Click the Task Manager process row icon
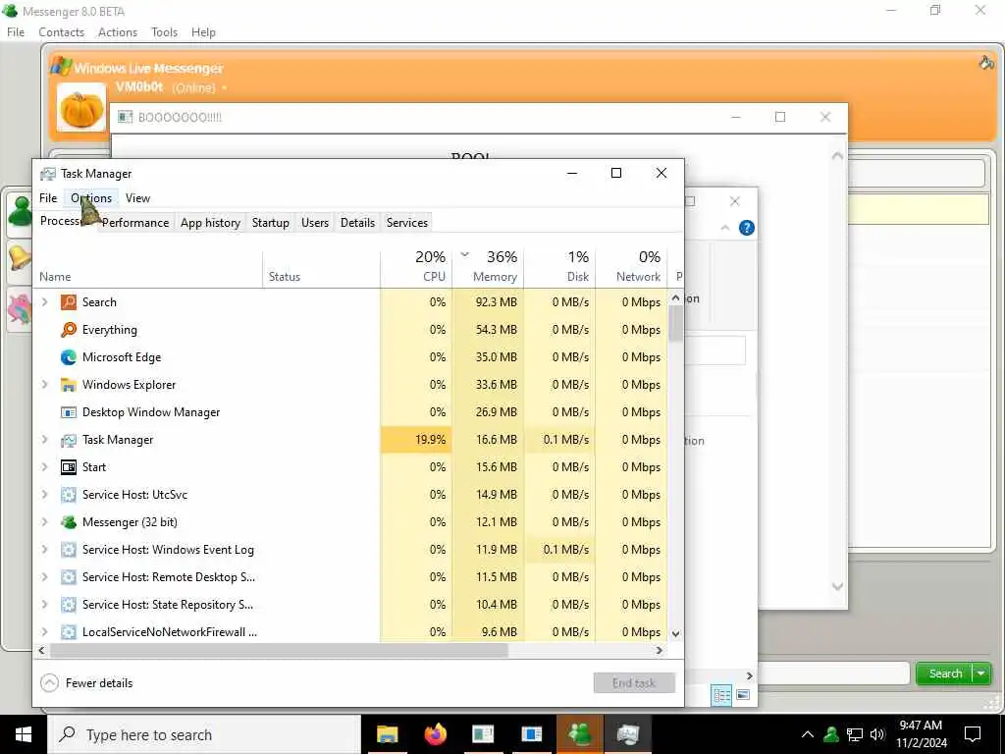 click(69, 440)
